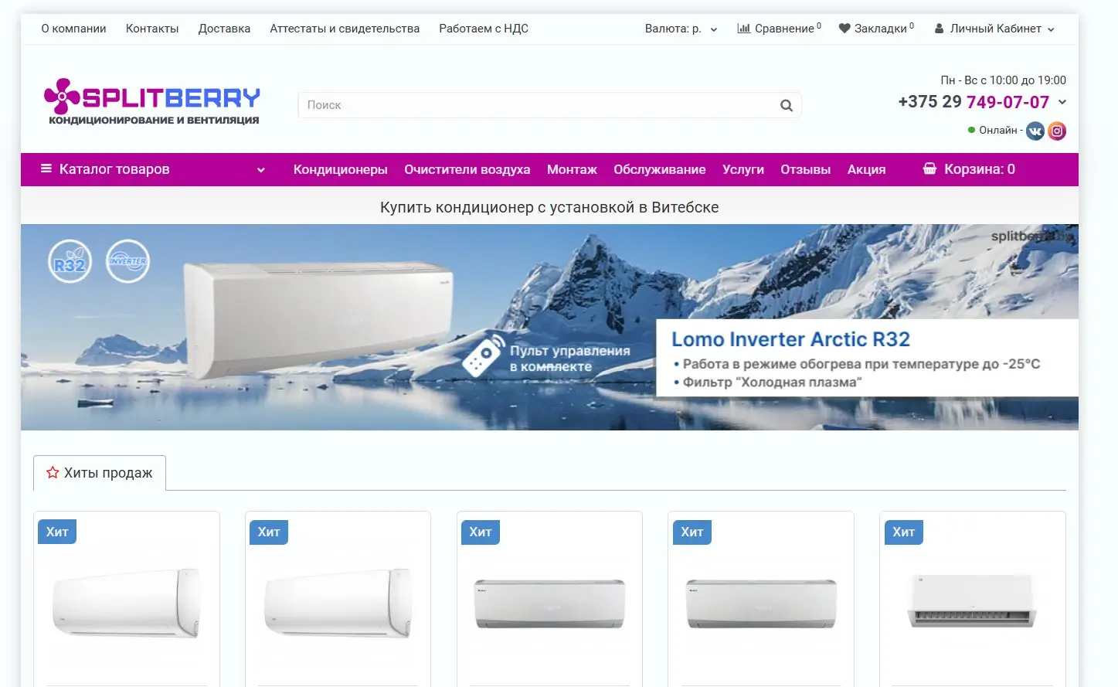Click the personal account user icon
Viewport: 1118px width, 687px height.
click(x=939, y=29)
